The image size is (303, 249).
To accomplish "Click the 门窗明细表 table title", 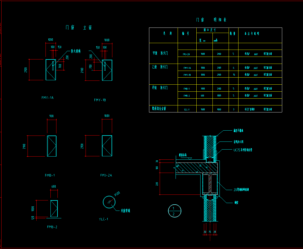I will point(211,20).
